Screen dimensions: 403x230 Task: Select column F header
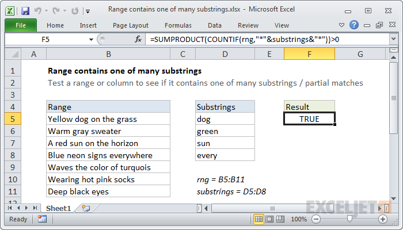309,54
